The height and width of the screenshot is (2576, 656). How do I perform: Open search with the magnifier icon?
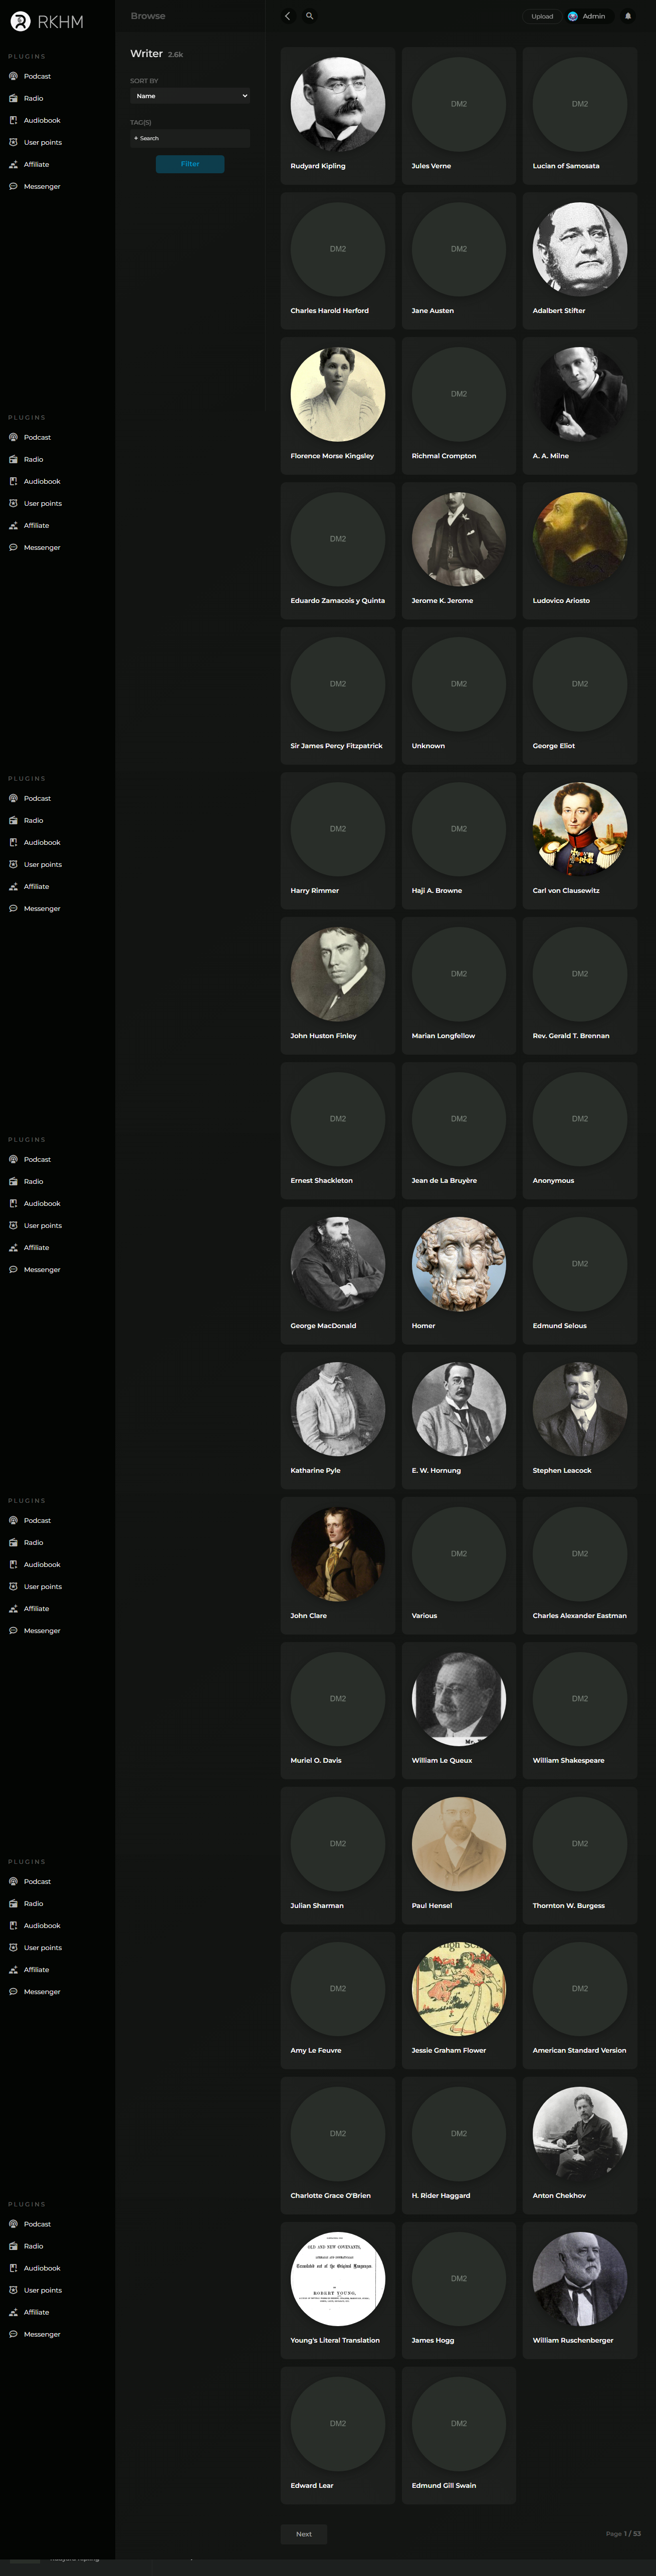(x=310, y=16)
